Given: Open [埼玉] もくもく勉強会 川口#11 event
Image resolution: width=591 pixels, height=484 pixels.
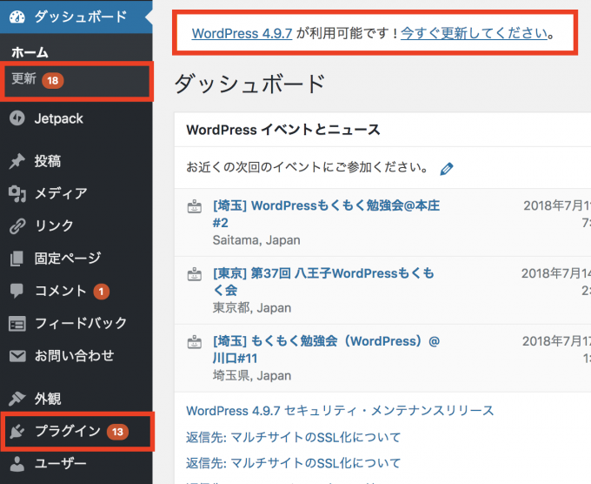Looking at the screenshot, I should point(327,350).
